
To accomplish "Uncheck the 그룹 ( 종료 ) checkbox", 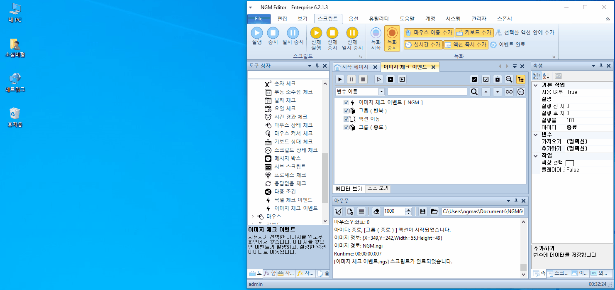I will [x=346, y=127].
